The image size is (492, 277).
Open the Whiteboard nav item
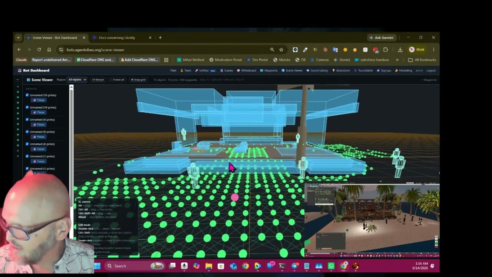pyautogui.click(x=246, y=70)
